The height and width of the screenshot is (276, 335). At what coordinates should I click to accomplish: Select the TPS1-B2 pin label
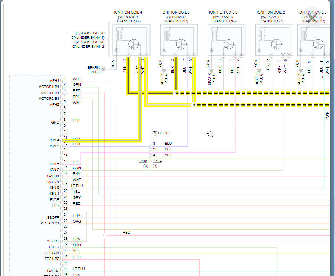pyautogui.click(x=52, y=259)
